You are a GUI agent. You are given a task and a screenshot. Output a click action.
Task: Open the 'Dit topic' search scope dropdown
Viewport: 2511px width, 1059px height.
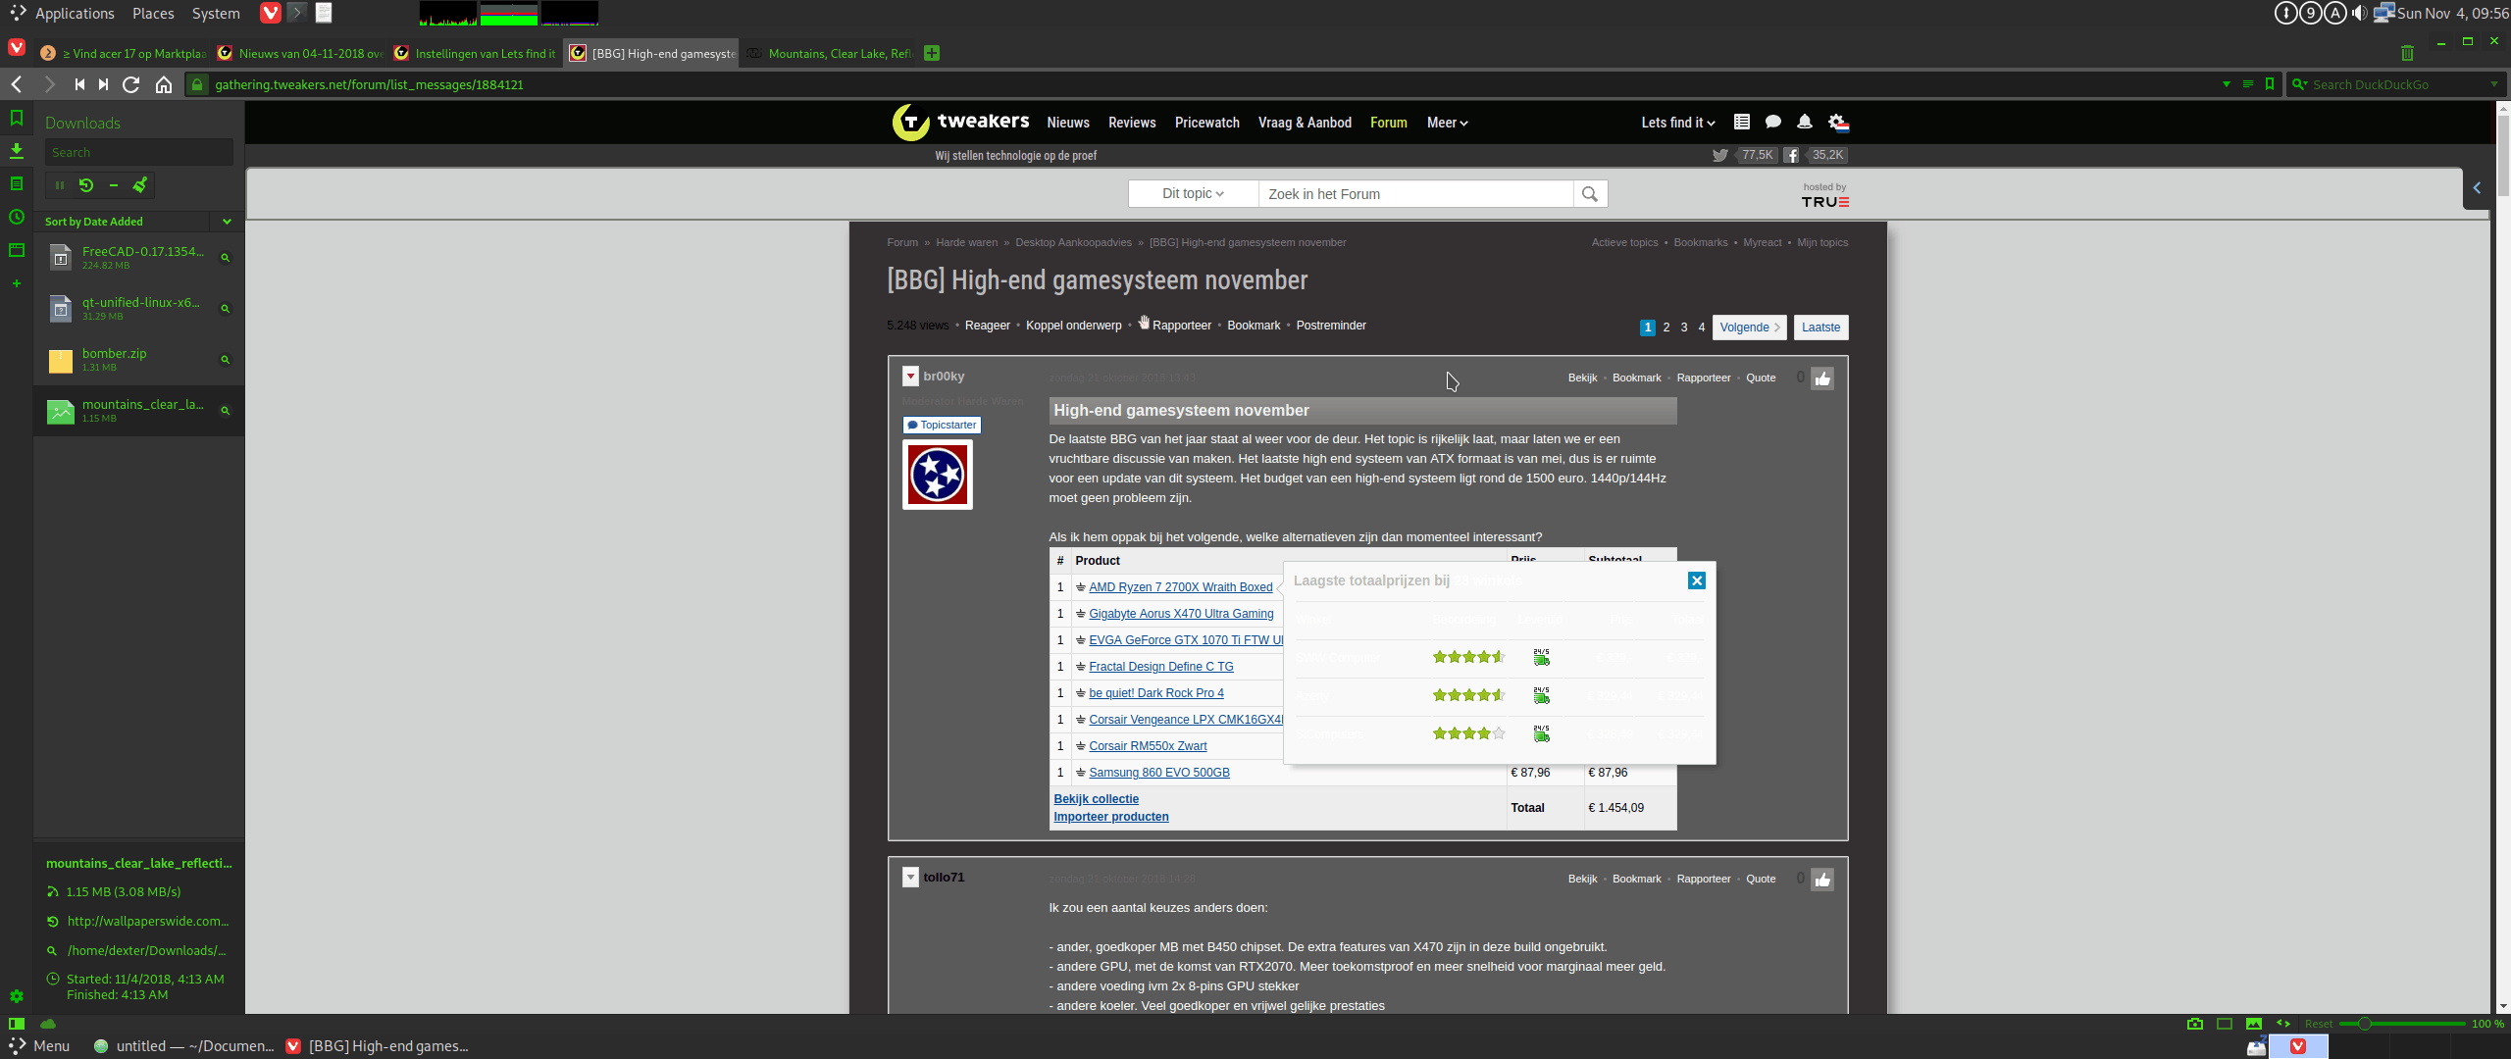[x=1193, y=194]
